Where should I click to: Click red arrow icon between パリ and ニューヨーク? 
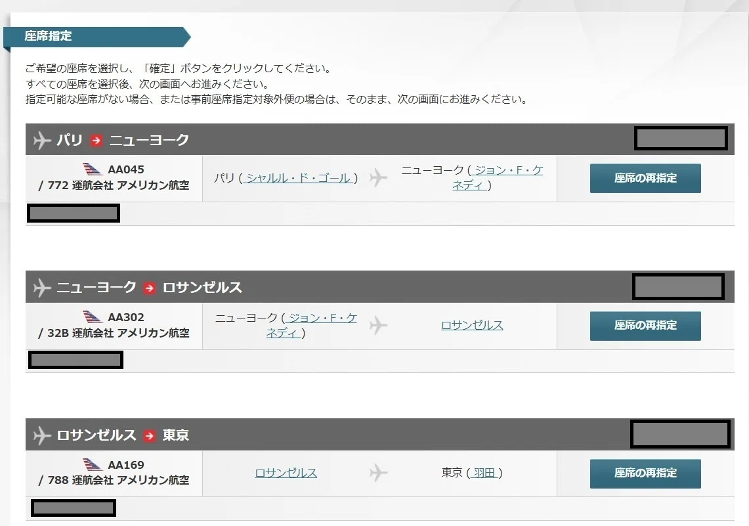coord(96,141)
